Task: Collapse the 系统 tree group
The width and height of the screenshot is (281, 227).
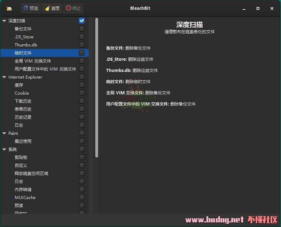Action: pos(4,149)
